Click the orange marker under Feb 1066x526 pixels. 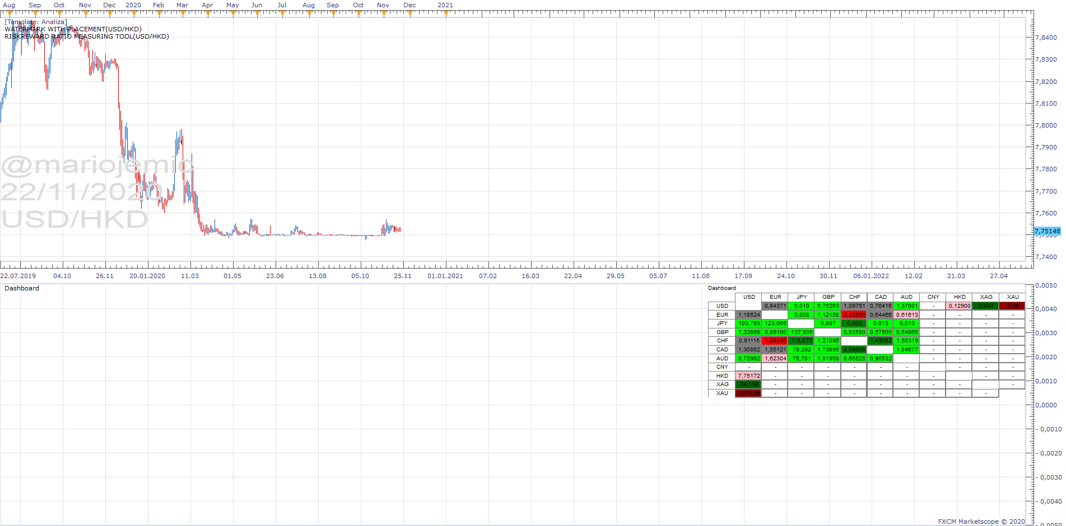pyautogui.click(x=159, y=13)
